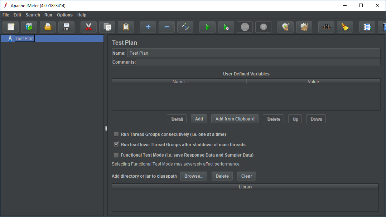Save the test plan with disk icon
The height and width of the screenshot is (217, 386).
pos(67,27)
